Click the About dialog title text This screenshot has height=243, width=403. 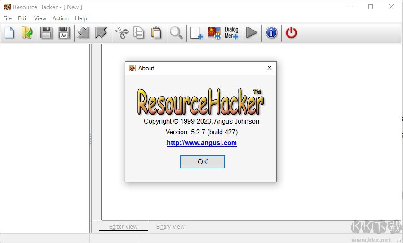[146, 68]
